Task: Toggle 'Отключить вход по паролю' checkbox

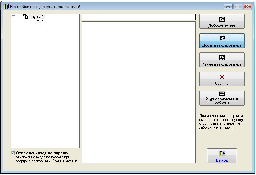Action: 12,153
